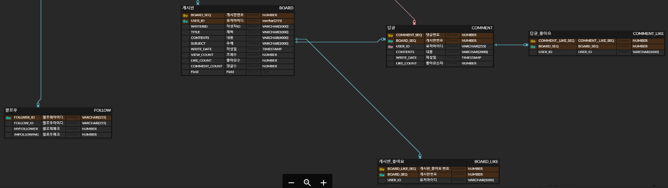Viewport: 668px width, 188px height.
Task: Select the FOLLOW table name header
Action: (x=102, y=110)
